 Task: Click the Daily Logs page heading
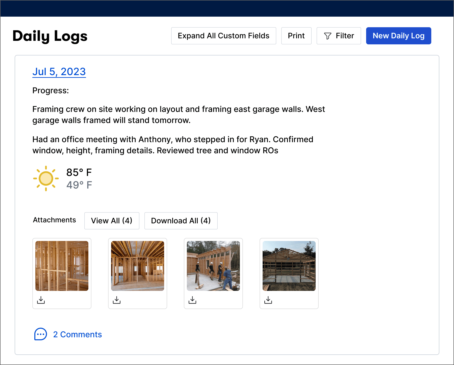50,36
